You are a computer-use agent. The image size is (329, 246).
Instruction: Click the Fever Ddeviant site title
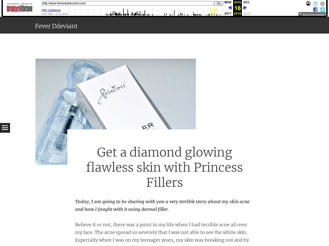[x=56, y=26]
